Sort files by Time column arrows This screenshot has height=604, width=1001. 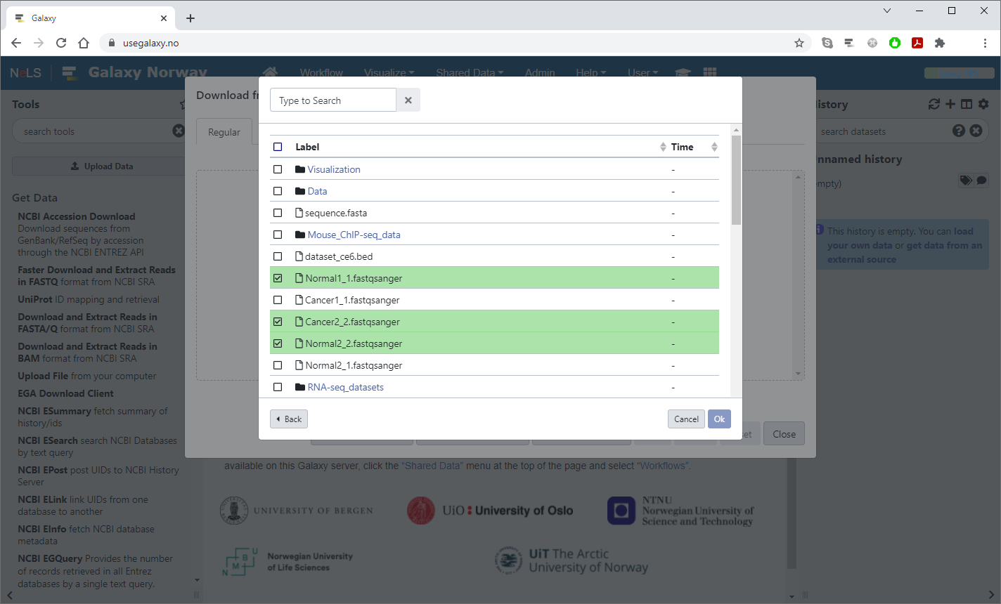[x=714, y=147]
